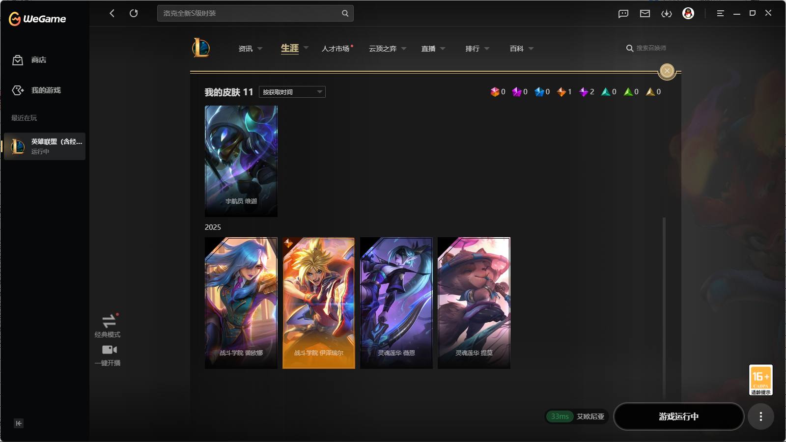786x442 pixels.
Task: Click the WeGame logo
Action: pyautogui.click(x=37, y=19)
